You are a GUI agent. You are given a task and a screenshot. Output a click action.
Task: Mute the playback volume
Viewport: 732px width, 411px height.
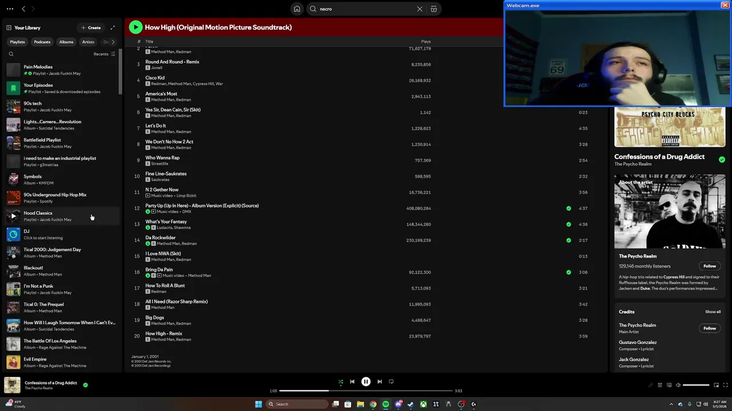[x=678, y=385]
